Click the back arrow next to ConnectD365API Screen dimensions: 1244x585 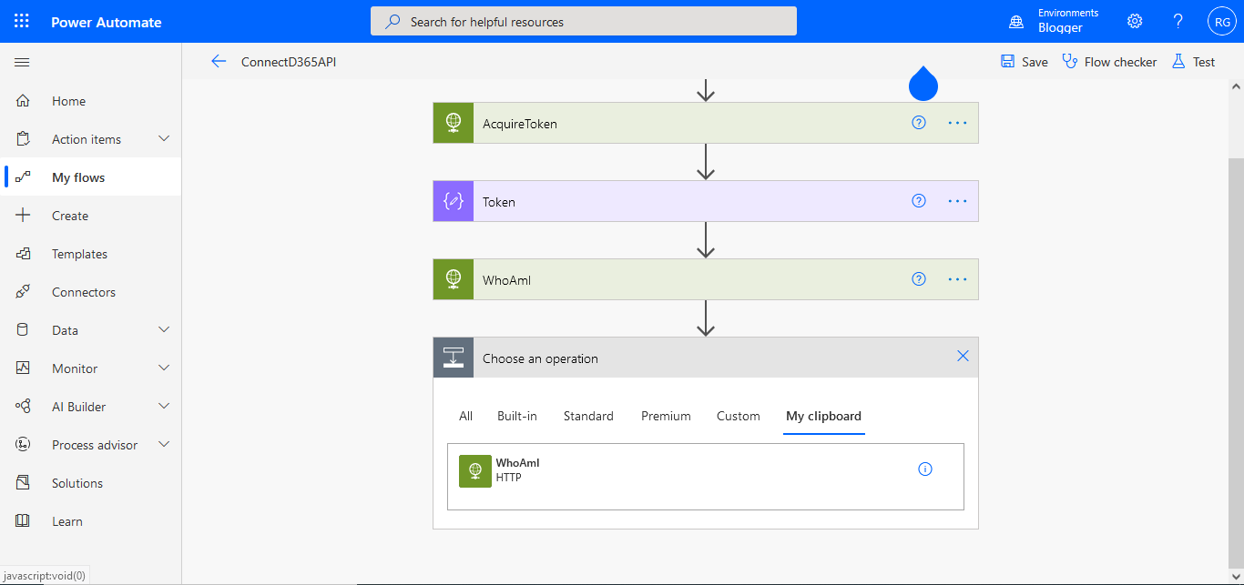click(219, 61)
